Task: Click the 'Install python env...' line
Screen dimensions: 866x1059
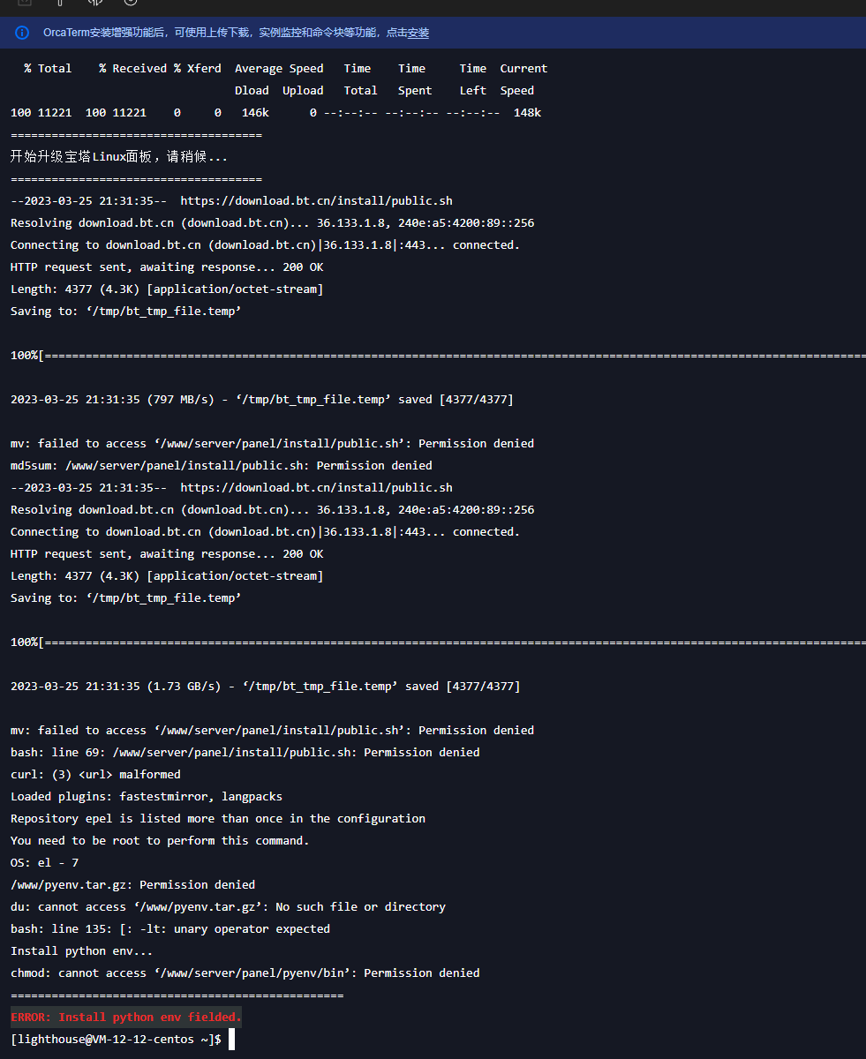Action: [82, 951]
